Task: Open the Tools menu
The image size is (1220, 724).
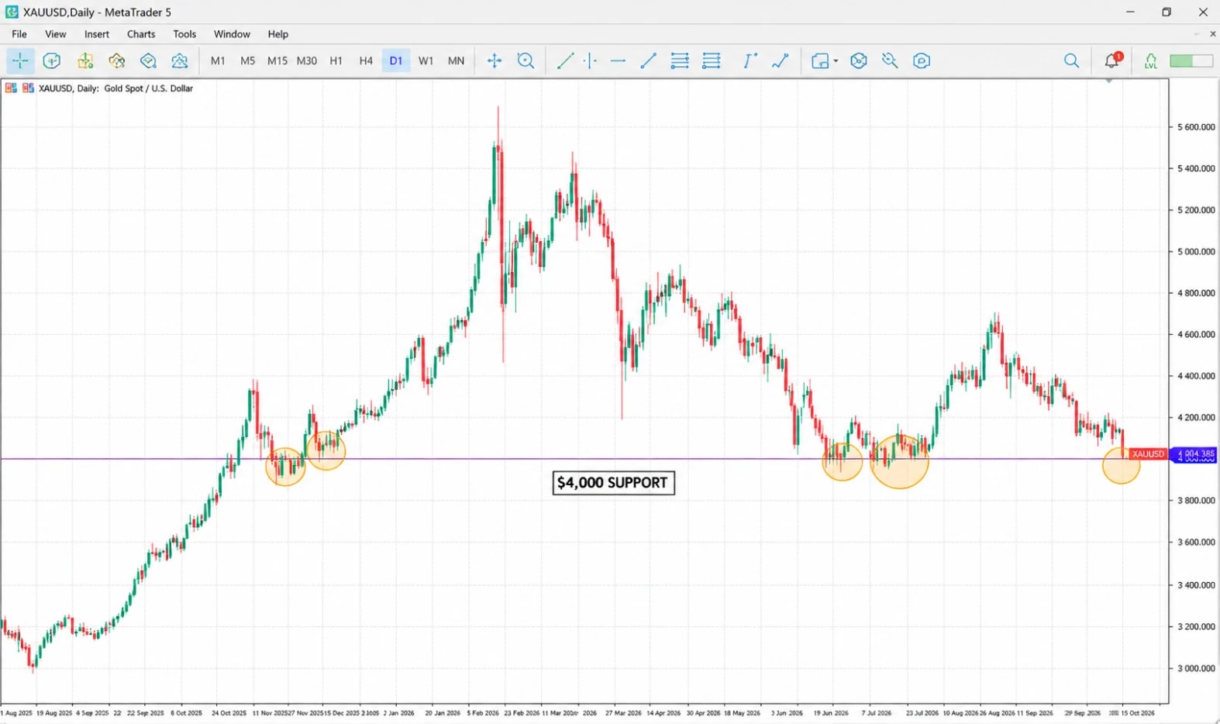Action: point(184,34)
